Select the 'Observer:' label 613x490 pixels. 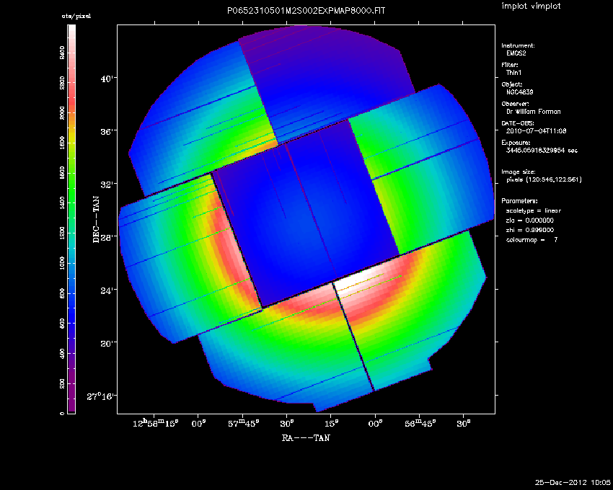[x=515, y=104]
